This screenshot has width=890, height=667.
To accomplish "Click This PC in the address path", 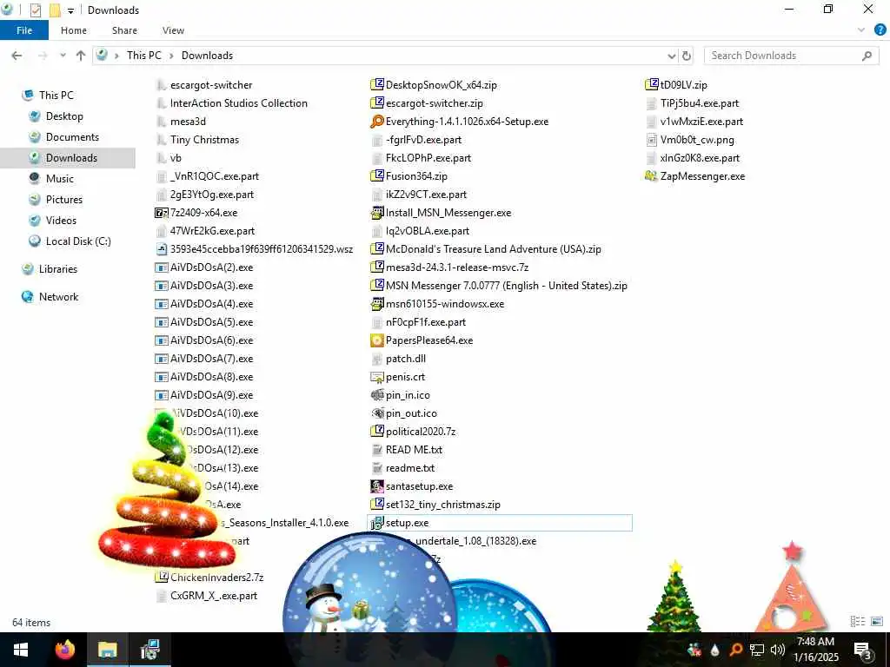I will (144, 56).
